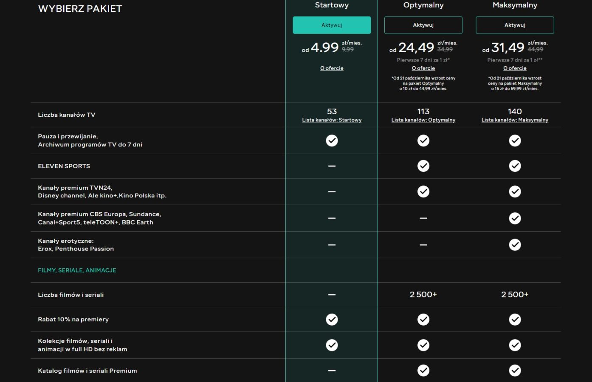Screen dimensions: 592x382
Task: Click Katalog Premium checkmark in Optymalny column
Action: pyautogui.click(x=423, y=371)
